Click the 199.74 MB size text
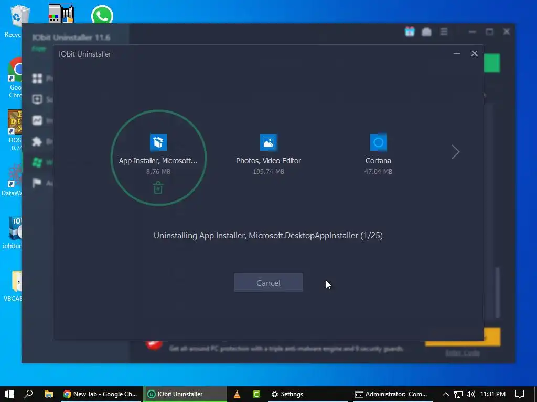Screen dimensions: 537x402 [268, 171]
